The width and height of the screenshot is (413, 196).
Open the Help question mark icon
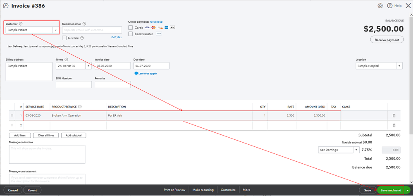(x=389, y=6)
